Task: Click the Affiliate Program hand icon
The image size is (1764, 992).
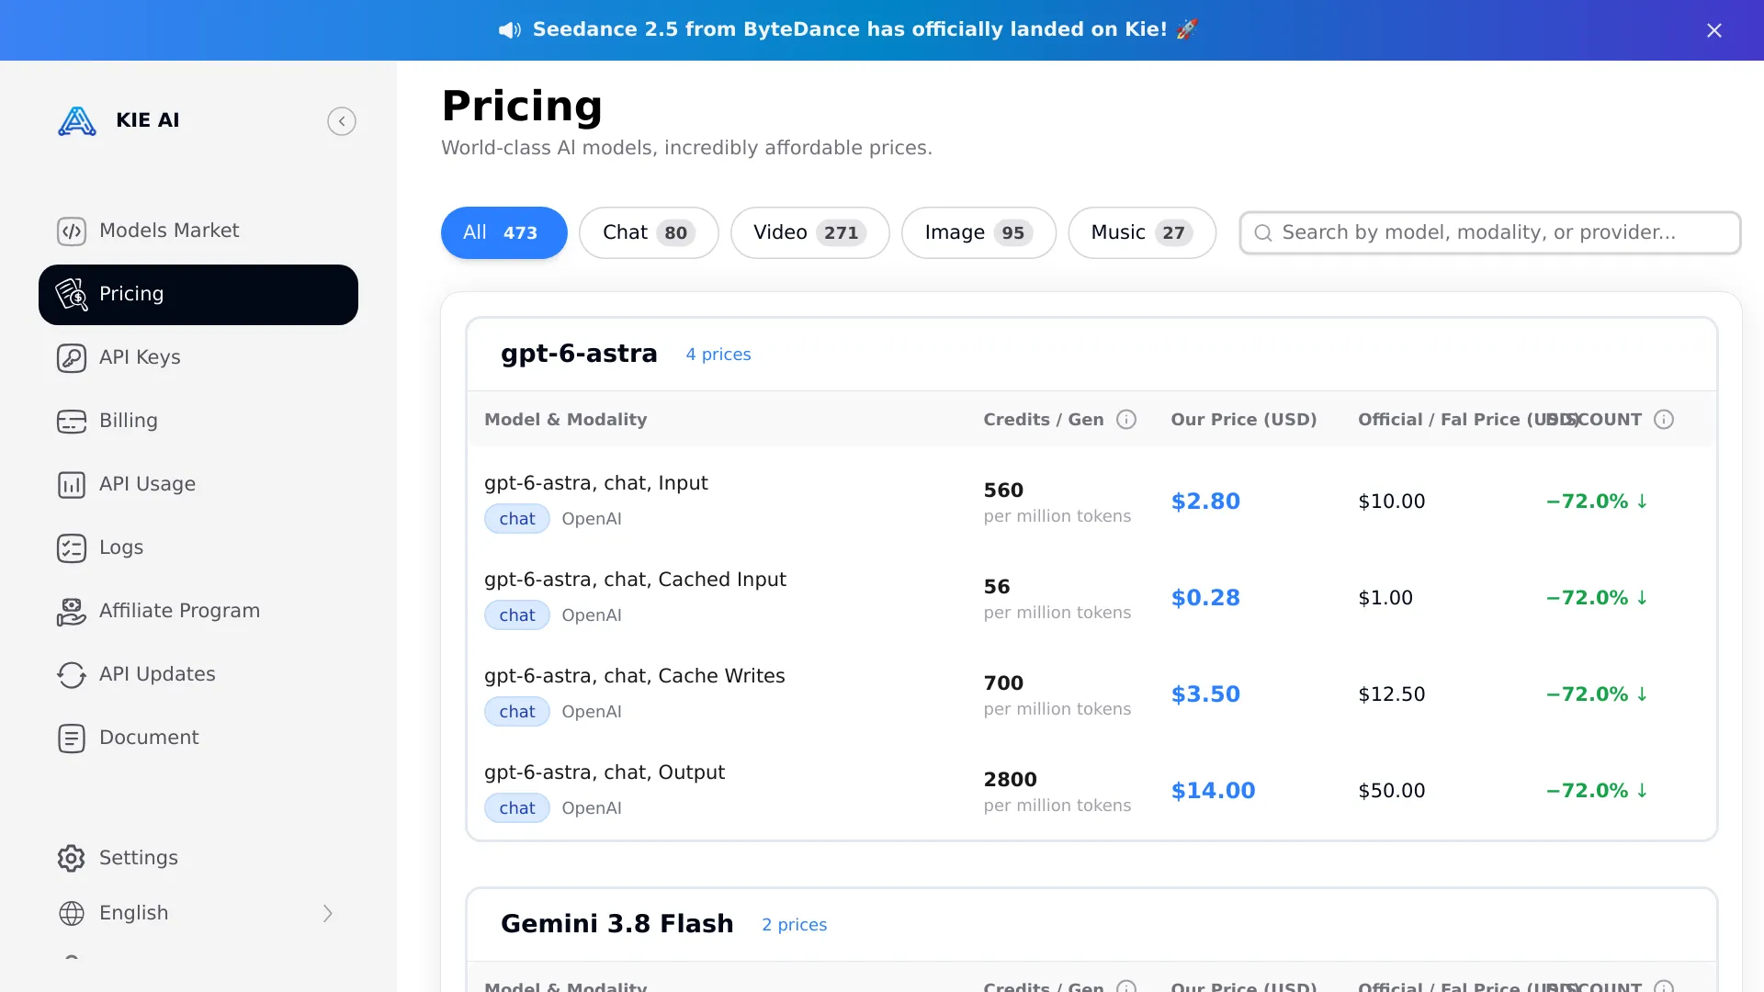Action: [x=72, y=612]
